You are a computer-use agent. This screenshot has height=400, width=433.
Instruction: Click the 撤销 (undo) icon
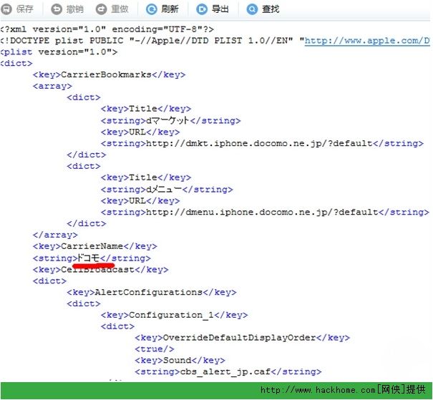[57, 9]
